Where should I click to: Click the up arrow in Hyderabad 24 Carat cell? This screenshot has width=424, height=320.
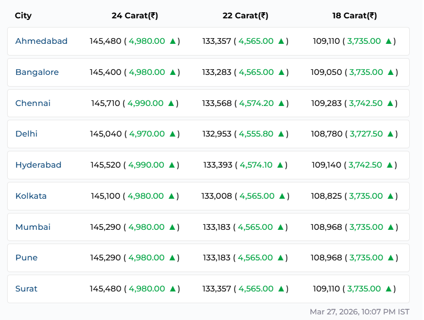point(172,165)
